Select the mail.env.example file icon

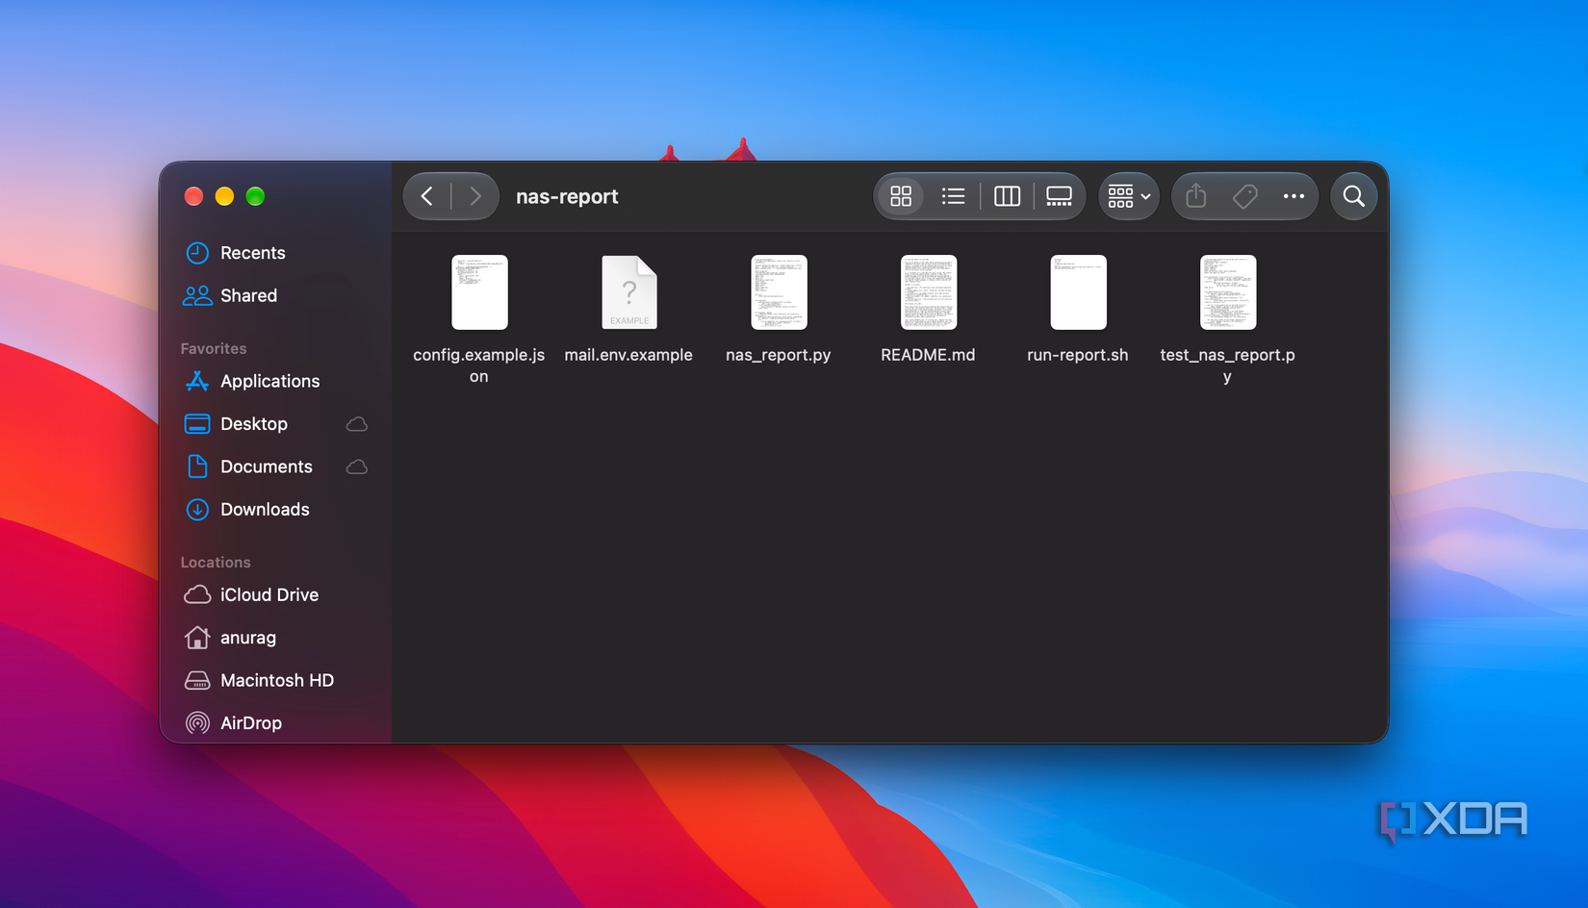[629, 292]
